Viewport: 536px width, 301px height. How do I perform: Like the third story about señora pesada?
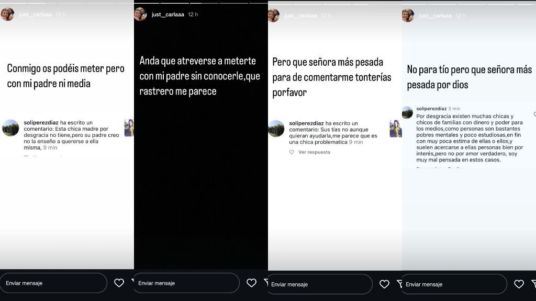[x=384, y=284]
